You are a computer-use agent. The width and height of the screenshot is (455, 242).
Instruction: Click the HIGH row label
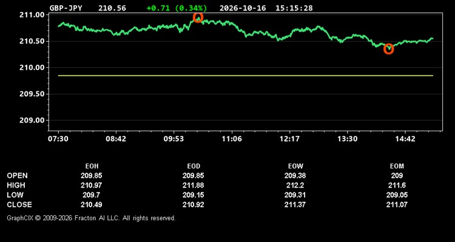16,185
